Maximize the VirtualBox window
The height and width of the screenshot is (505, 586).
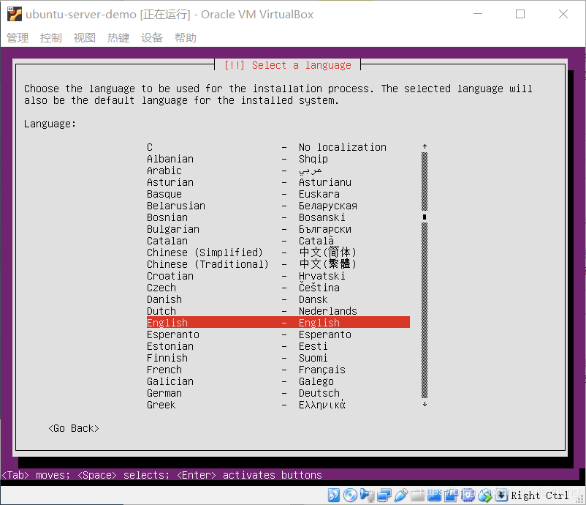point(520,14)
